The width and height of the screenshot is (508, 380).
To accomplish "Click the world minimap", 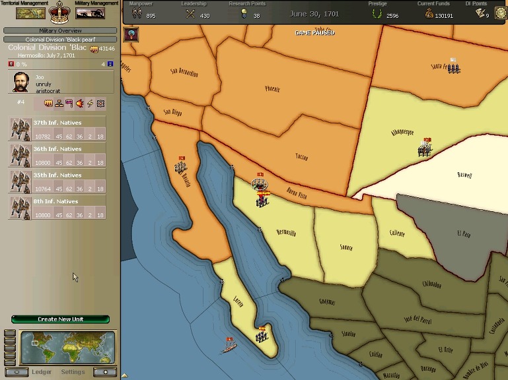I will 67,347.
